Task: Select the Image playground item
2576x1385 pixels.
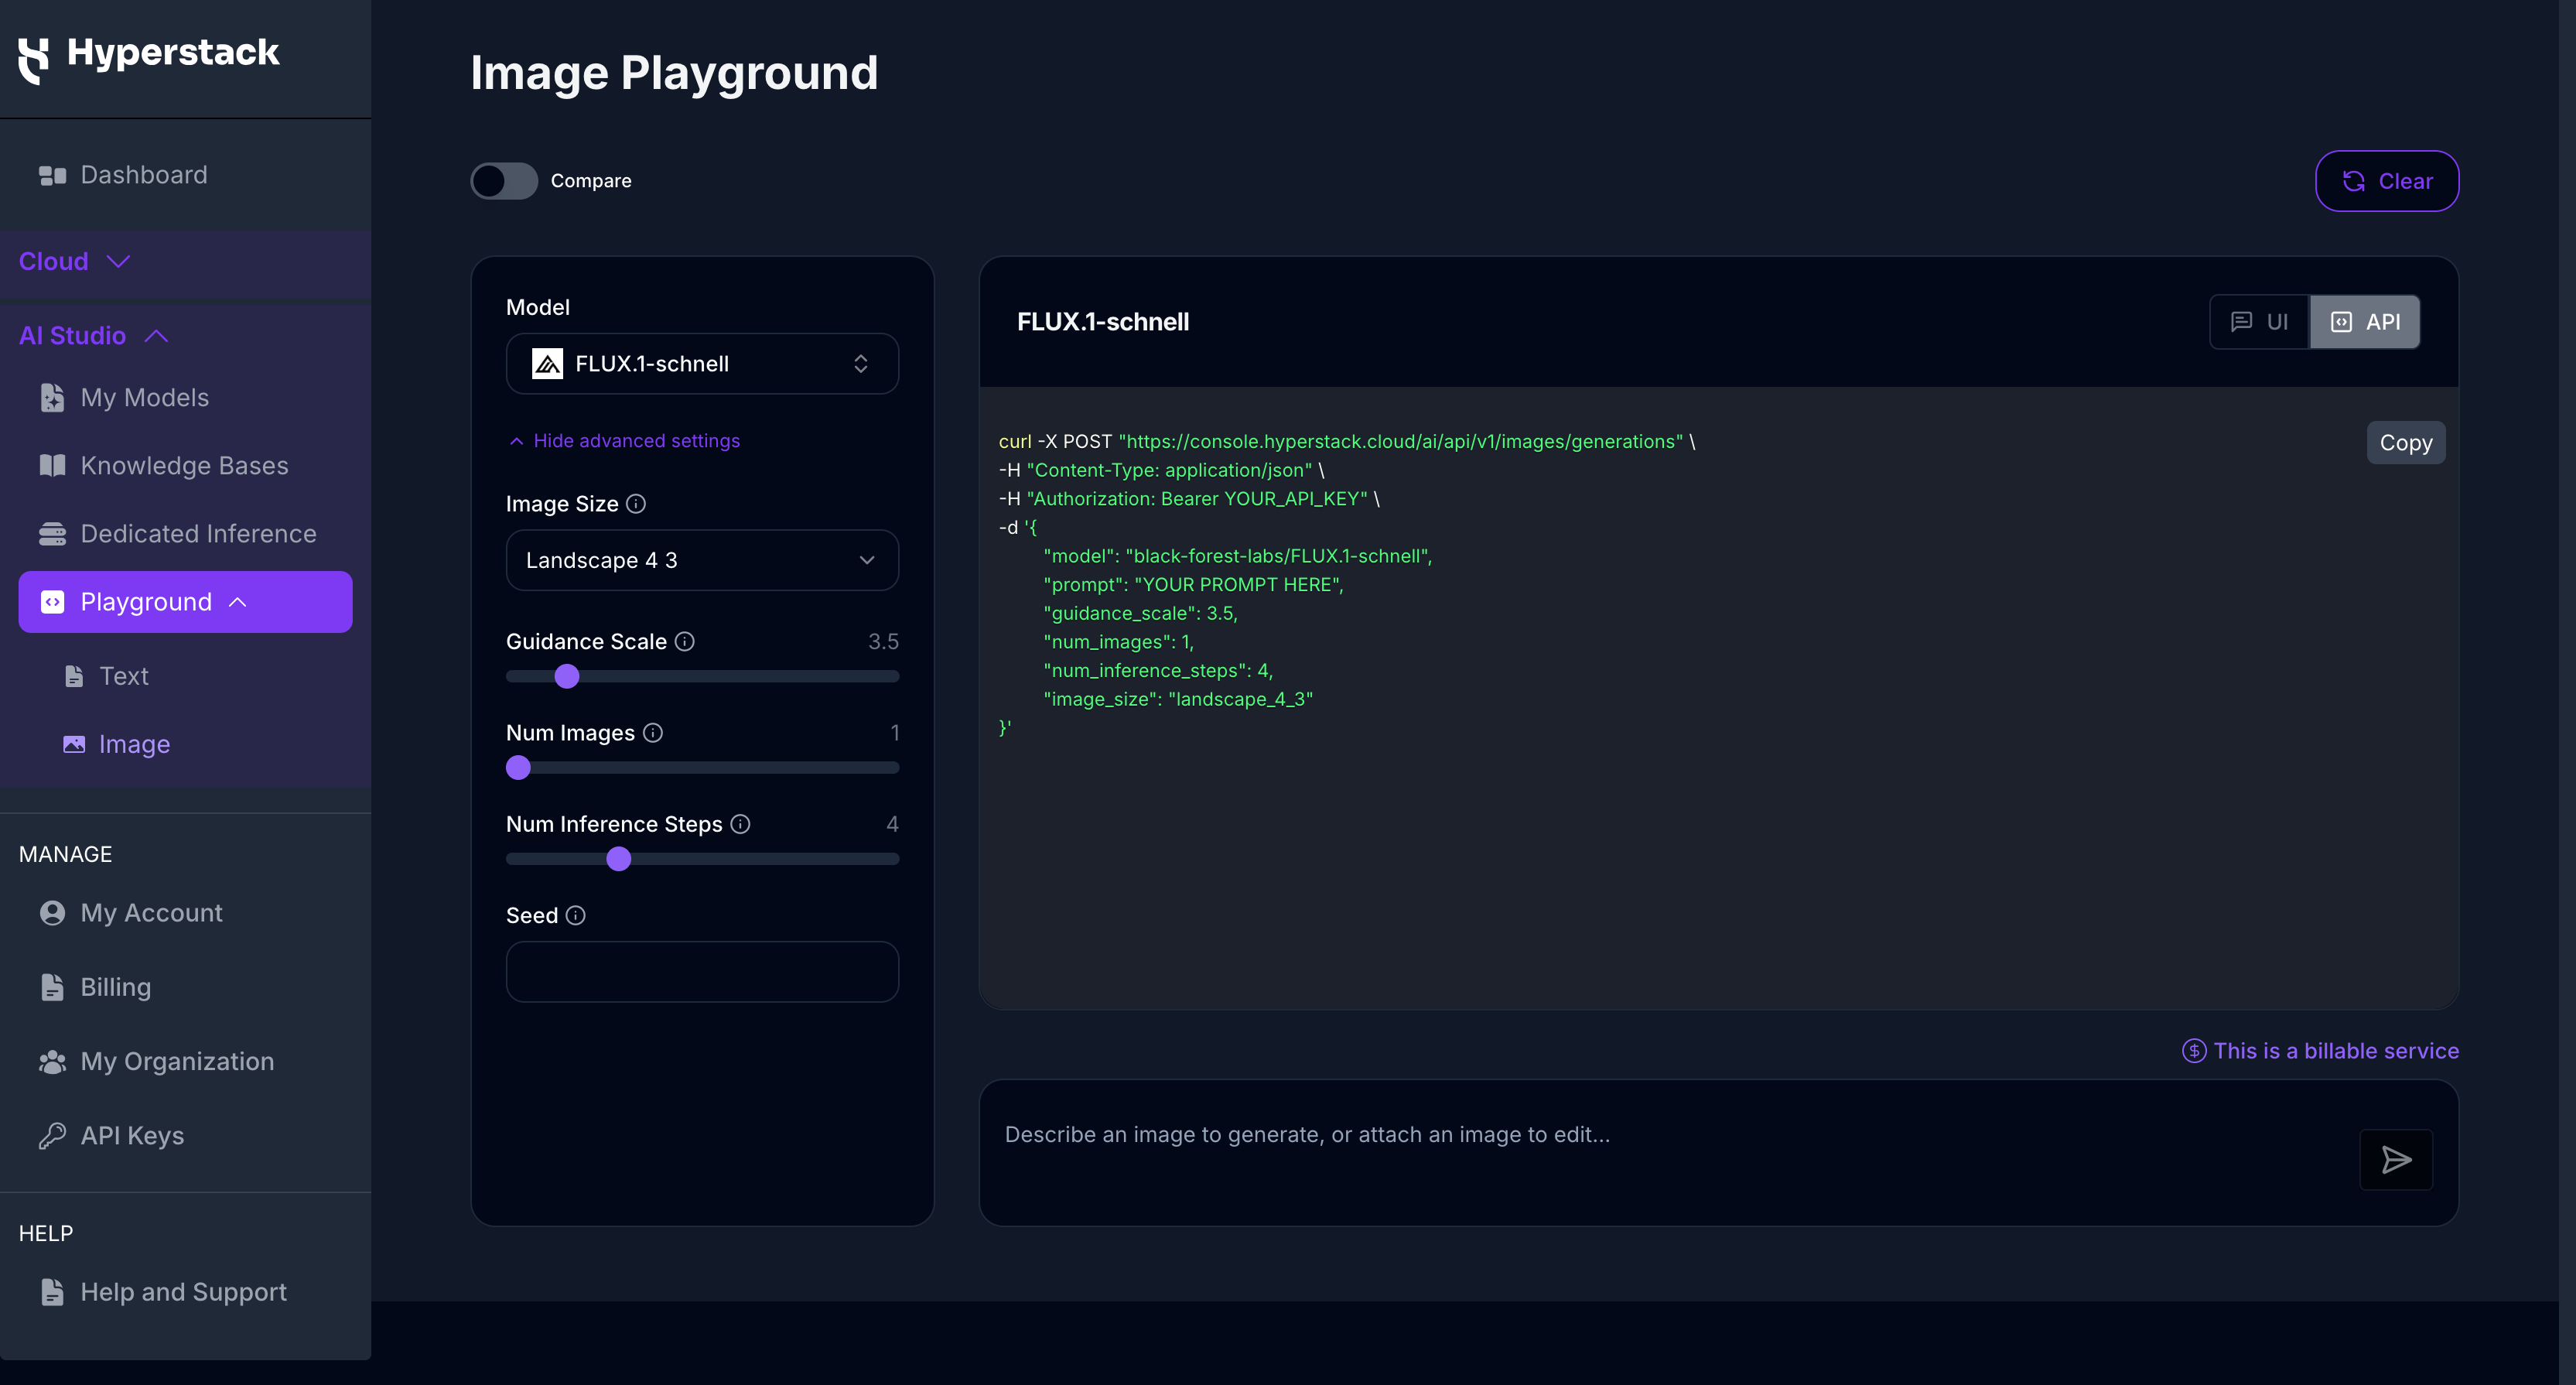Action: click(134, 744)
